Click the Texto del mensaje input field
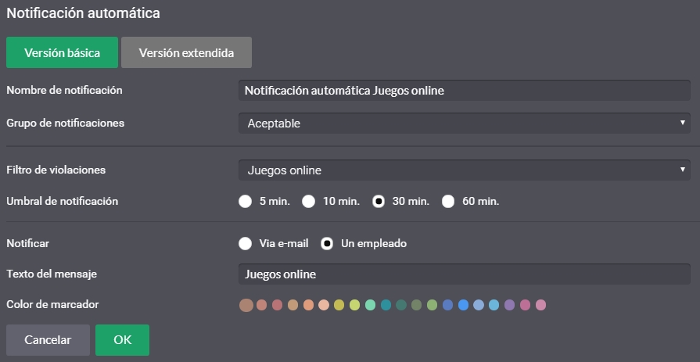This screenshot has width=700, height=362. (465, 274)
